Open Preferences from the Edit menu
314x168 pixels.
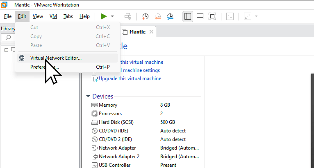(x=68, y=67)
